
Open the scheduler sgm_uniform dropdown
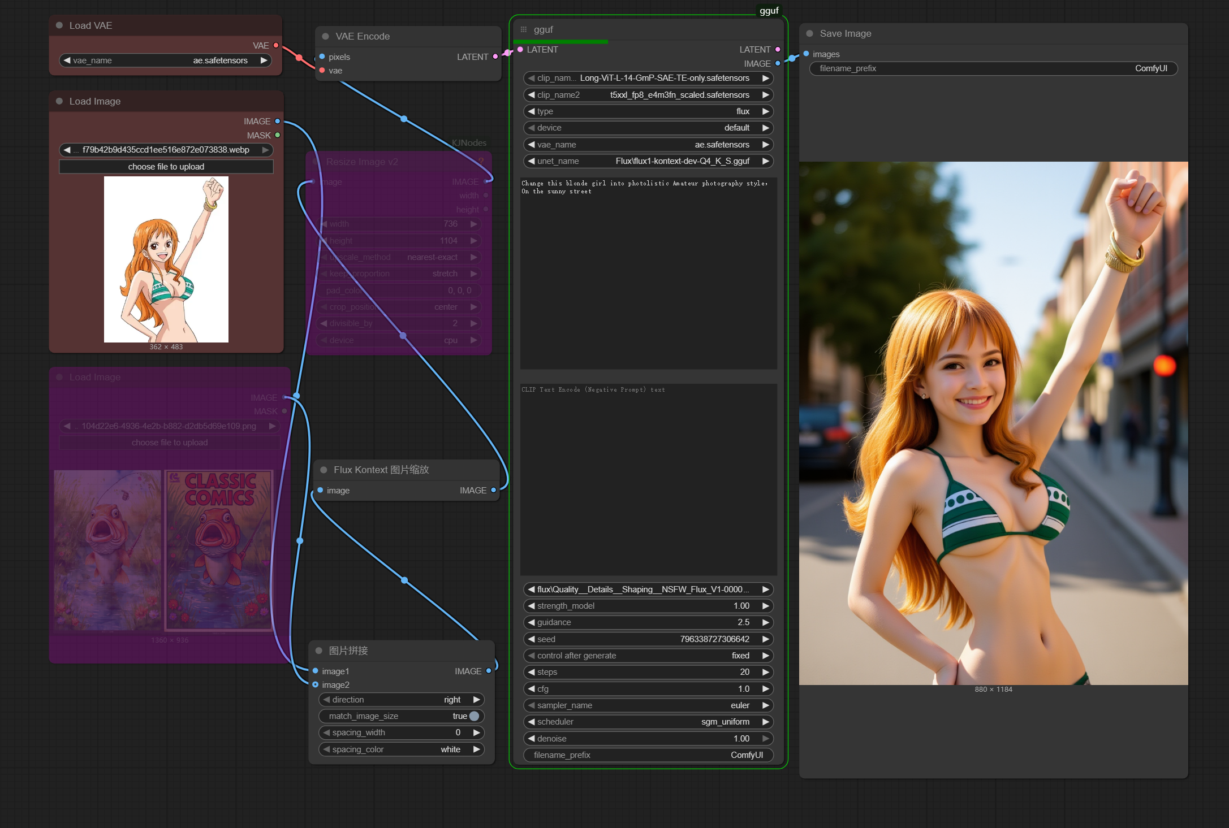click(648, 722)
